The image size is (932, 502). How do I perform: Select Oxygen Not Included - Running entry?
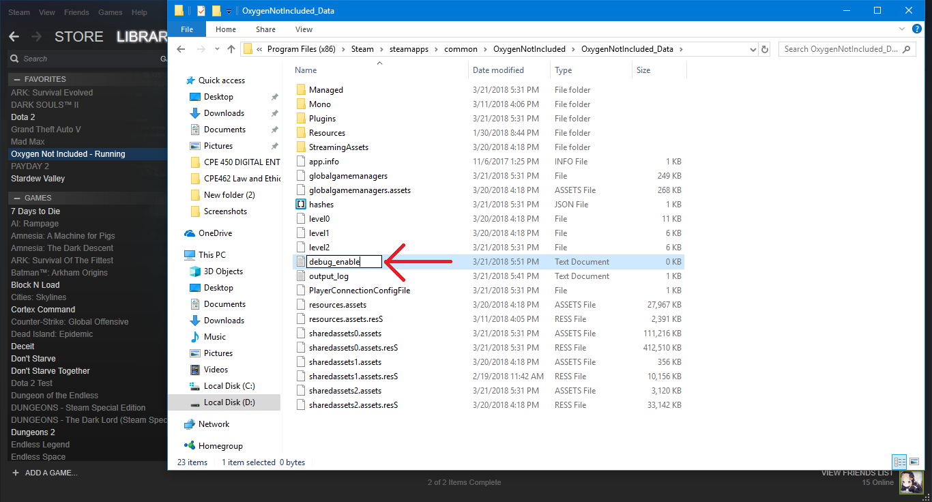68,154
